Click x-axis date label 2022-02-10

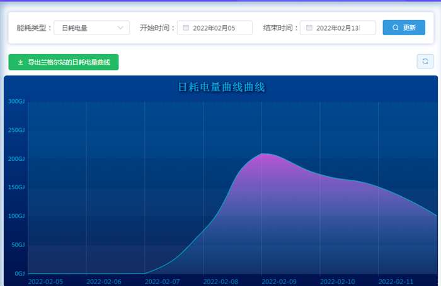pos(338,282)
